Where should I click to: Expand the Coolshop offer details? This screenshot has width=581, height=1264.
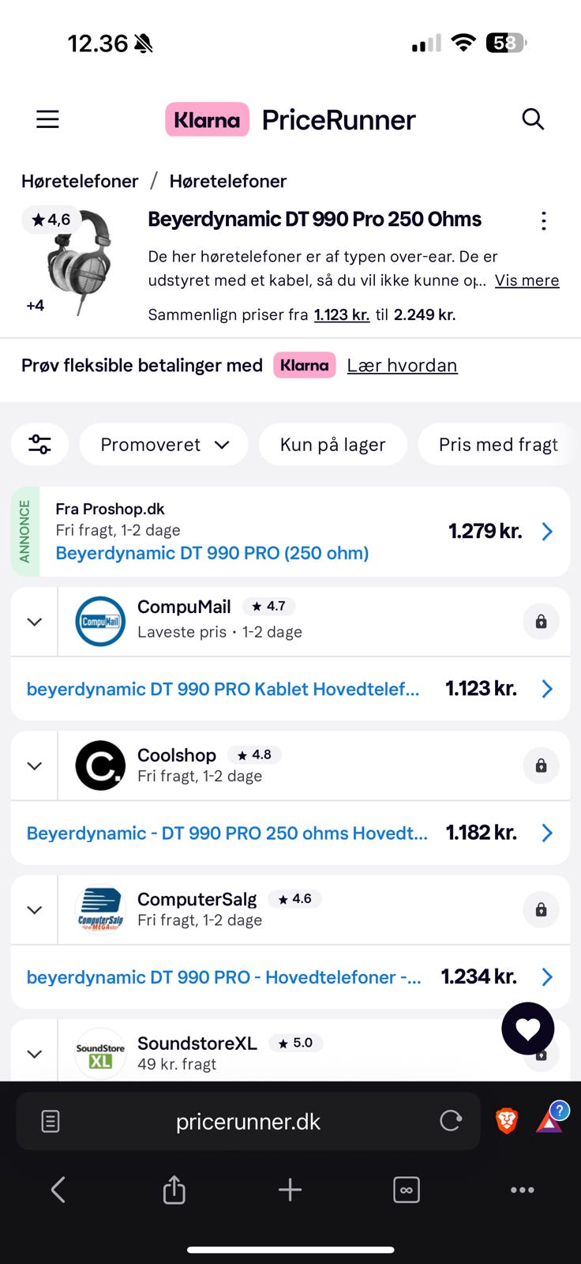point(34,766)
